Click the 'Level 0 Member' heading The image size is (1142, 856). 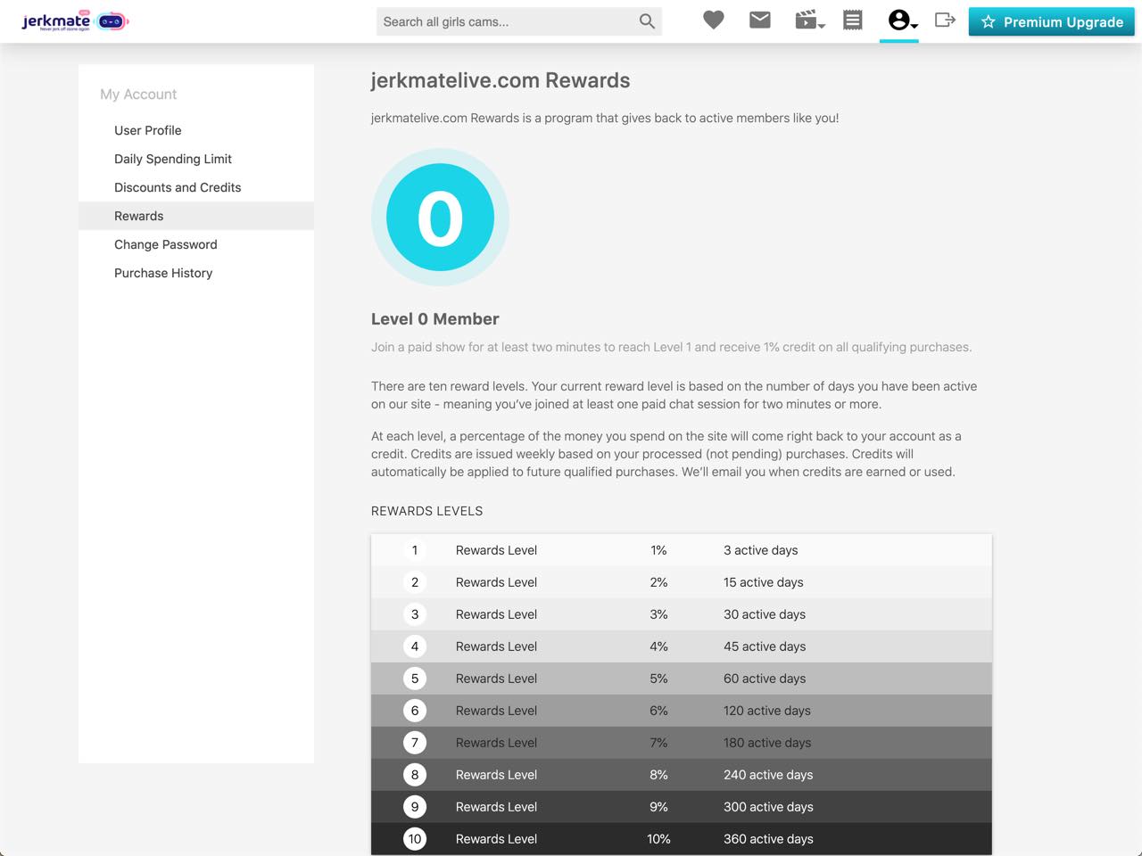click(435, 319)
